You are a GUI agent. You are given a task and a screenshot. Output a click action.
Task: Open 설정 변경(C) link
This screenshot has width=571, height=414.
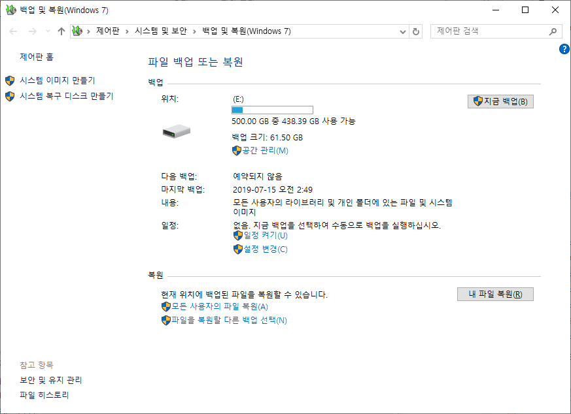(266, 249)
